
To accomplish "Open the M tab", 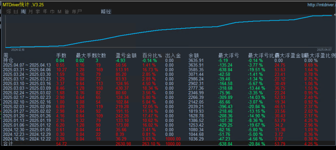I will (x=59, y=12).
